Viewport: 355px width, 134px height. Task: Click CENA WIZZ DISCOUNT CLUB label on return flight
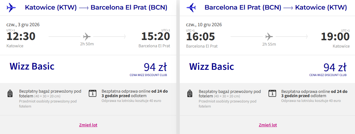click(x=328, y=75)
